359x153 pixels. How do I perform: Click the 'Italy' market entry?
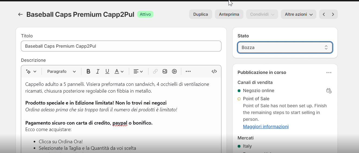[247, 146]
